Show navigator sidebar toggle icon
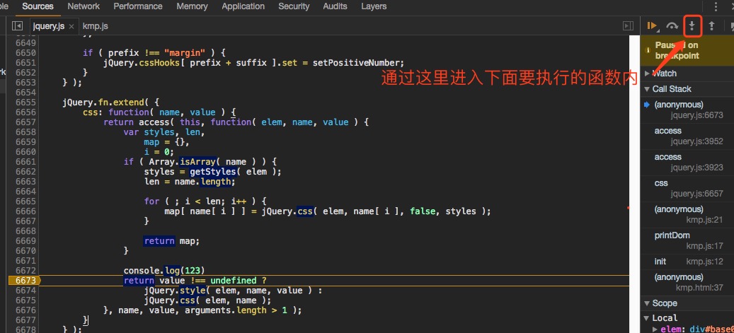Screen dimensions: 734x333 17,25
